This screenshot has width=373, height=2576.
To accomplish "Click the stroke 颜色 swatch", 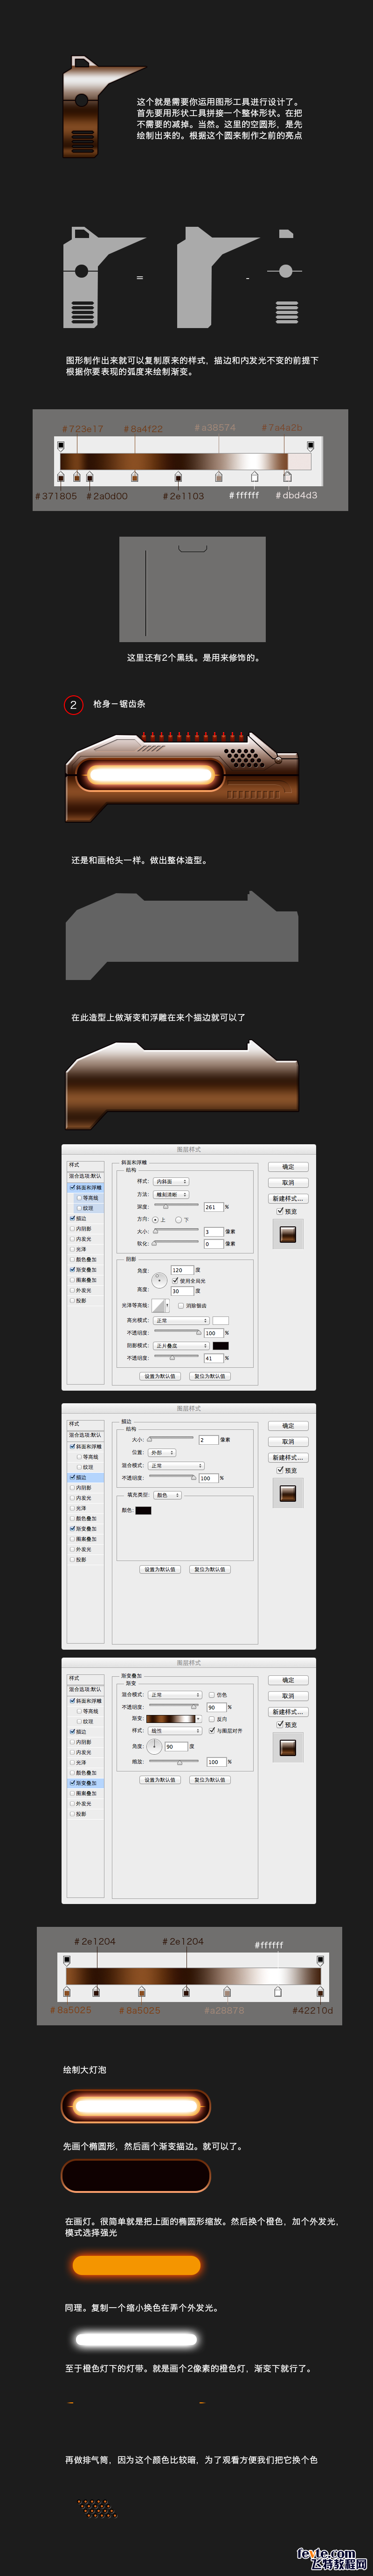I will tap(143, 1510).
